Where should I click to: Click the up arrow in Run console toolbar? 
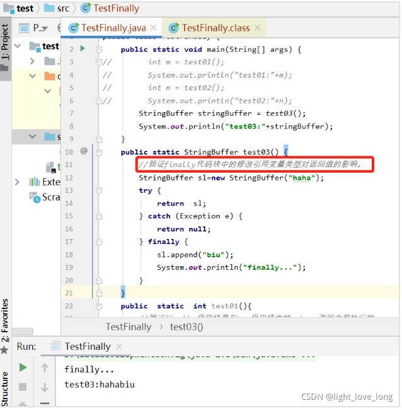pyautogui.click(x=45, y=368)
